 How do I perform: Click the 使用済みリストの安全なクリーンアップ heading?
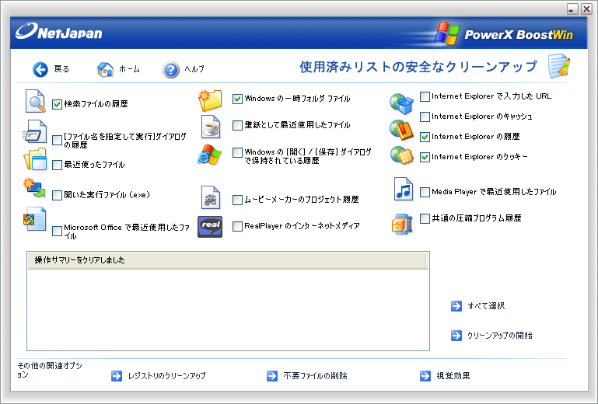[418, 67]
